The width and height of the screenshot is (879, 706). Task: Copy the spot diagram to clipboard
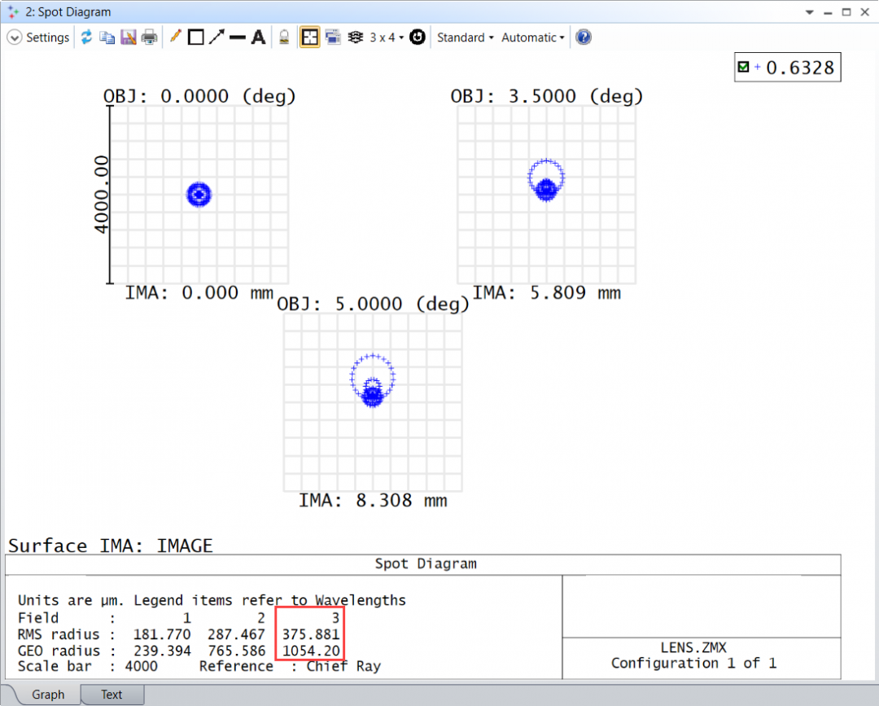(x=108, y=37)
